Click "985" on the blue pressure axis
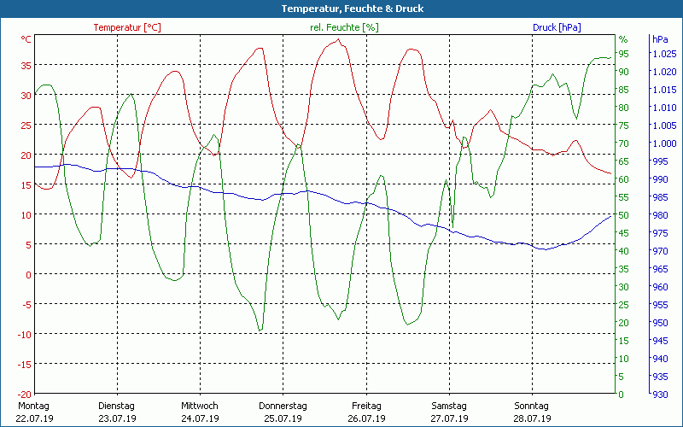The height and width of the screenshot is (427, 683). pos(660,197)
